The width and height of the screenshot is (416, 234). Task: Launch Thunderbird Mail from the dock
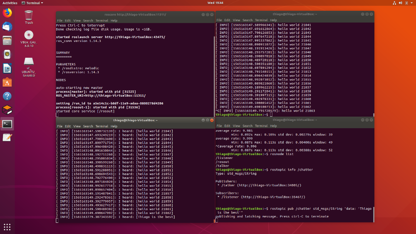coord(7,27)
